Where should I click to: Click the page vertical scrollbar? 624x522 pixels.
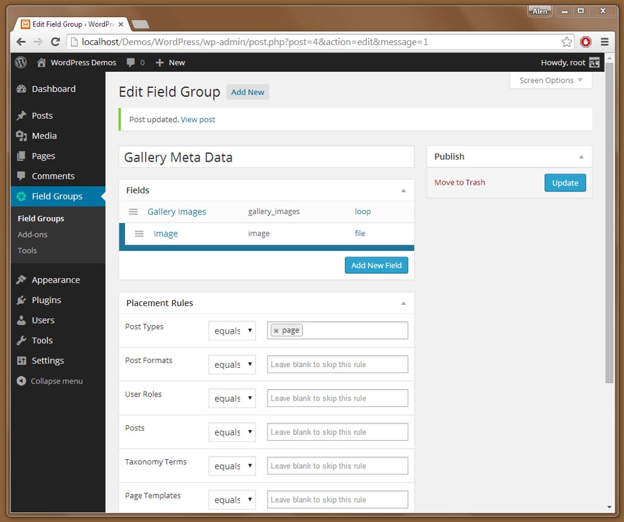tap(609, 223)
